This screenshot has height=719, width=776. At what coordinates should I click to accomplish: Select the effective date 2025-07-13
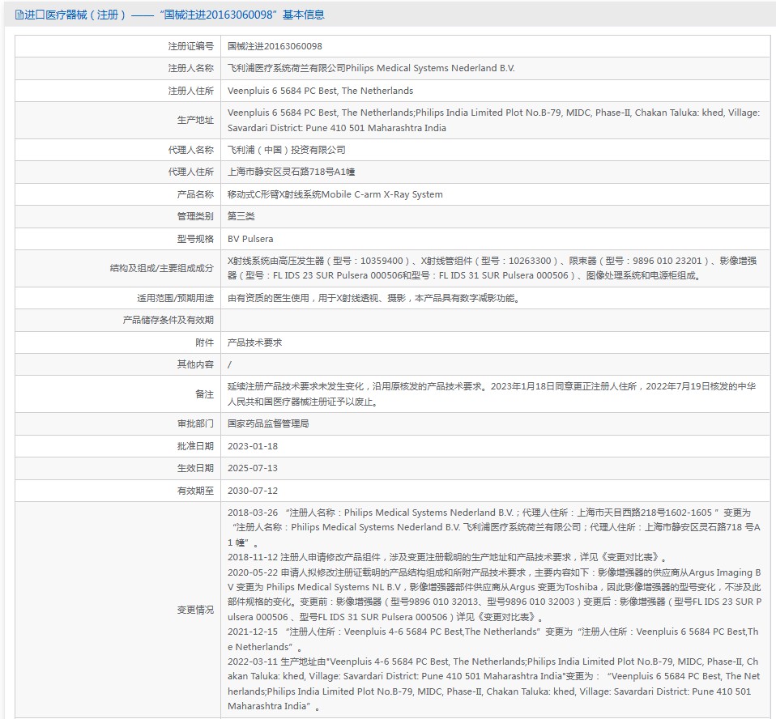pos(253,468)
